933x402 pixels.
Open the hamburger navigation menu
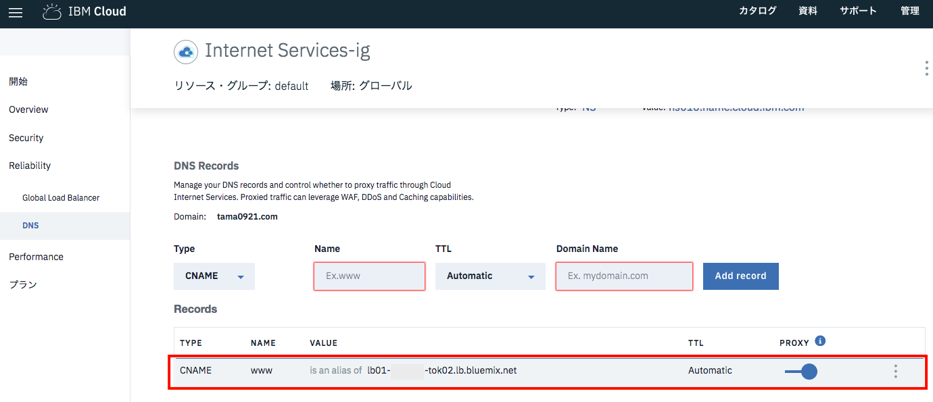[15, 12]
